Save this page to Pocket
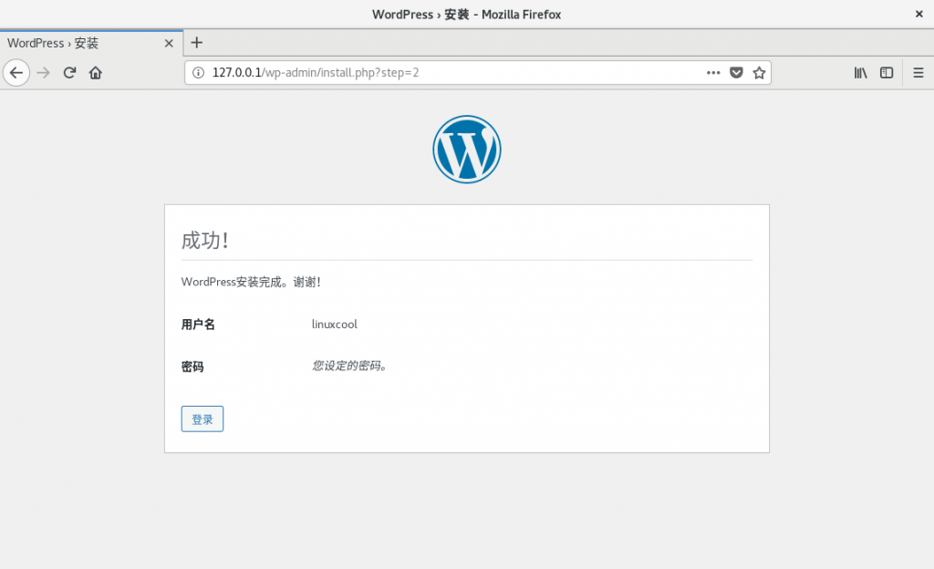Screen dimensions: 934x569 (x=736, y=73)
